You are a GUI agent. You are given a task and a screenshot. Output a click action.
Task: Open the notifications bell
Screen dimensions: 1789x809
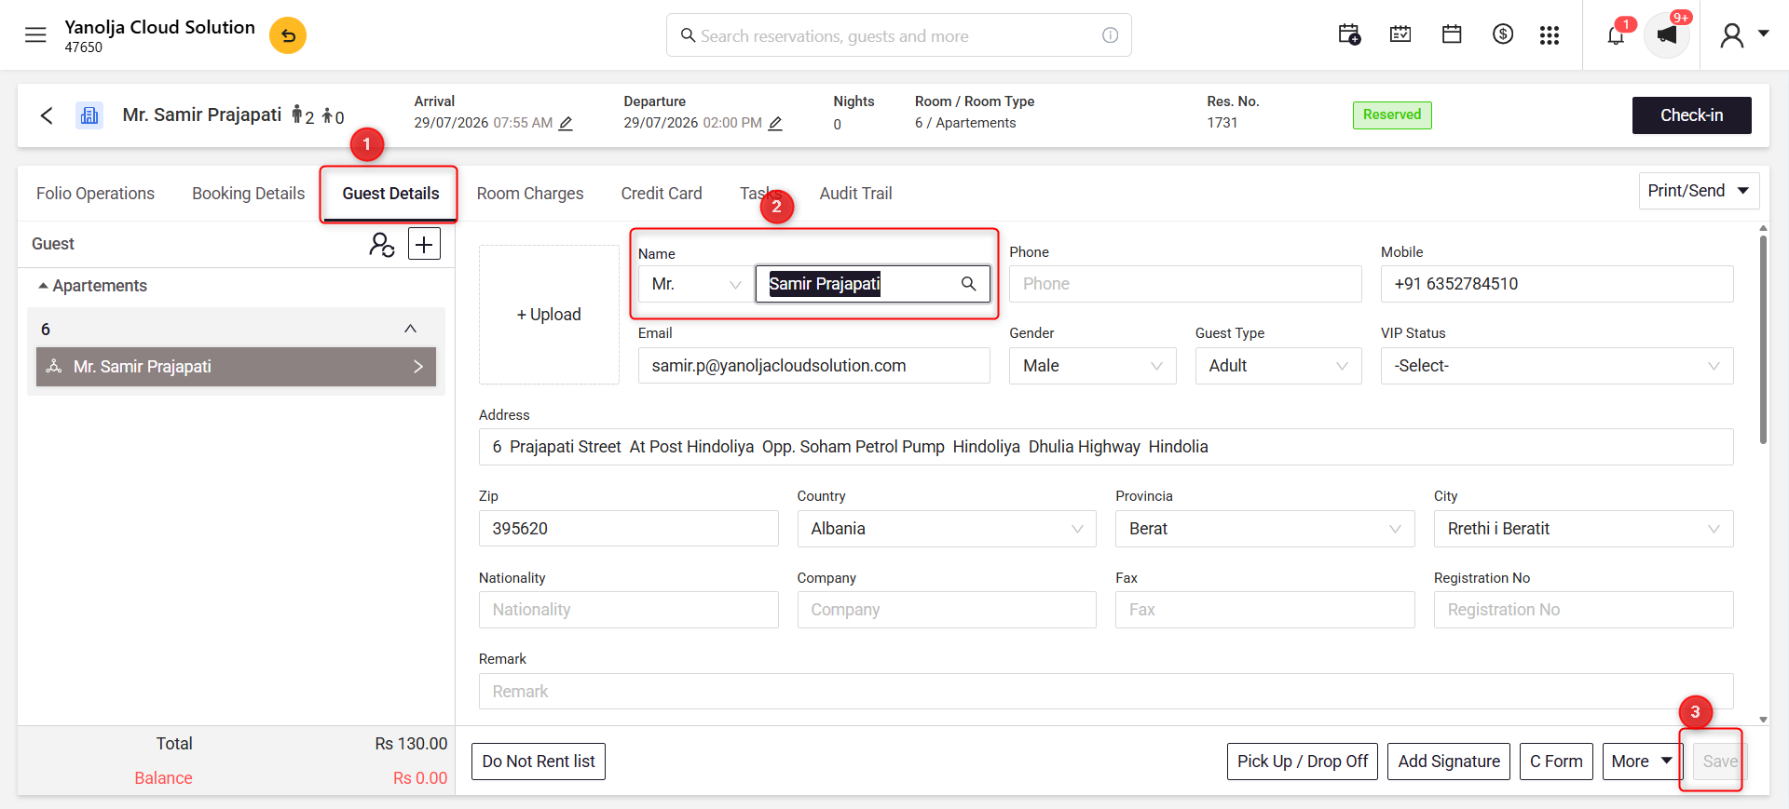[x=1616, y=35]
